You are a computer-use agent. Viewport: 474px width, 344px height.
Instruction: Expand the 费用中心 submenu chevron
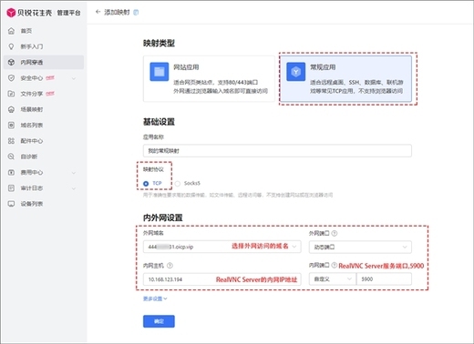(x=74, y=173)
